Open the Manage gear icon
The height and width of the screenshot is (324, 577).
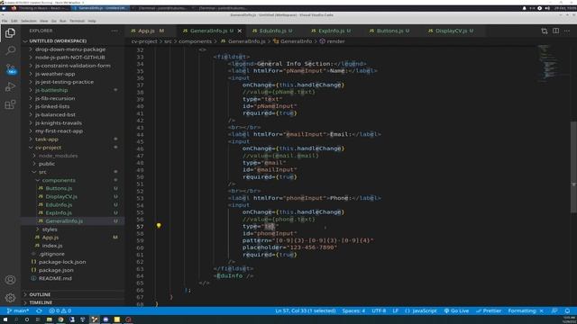10,298
